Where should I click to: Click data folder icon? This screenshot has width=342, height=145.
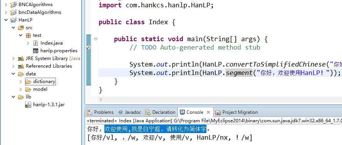click(21, 74)
